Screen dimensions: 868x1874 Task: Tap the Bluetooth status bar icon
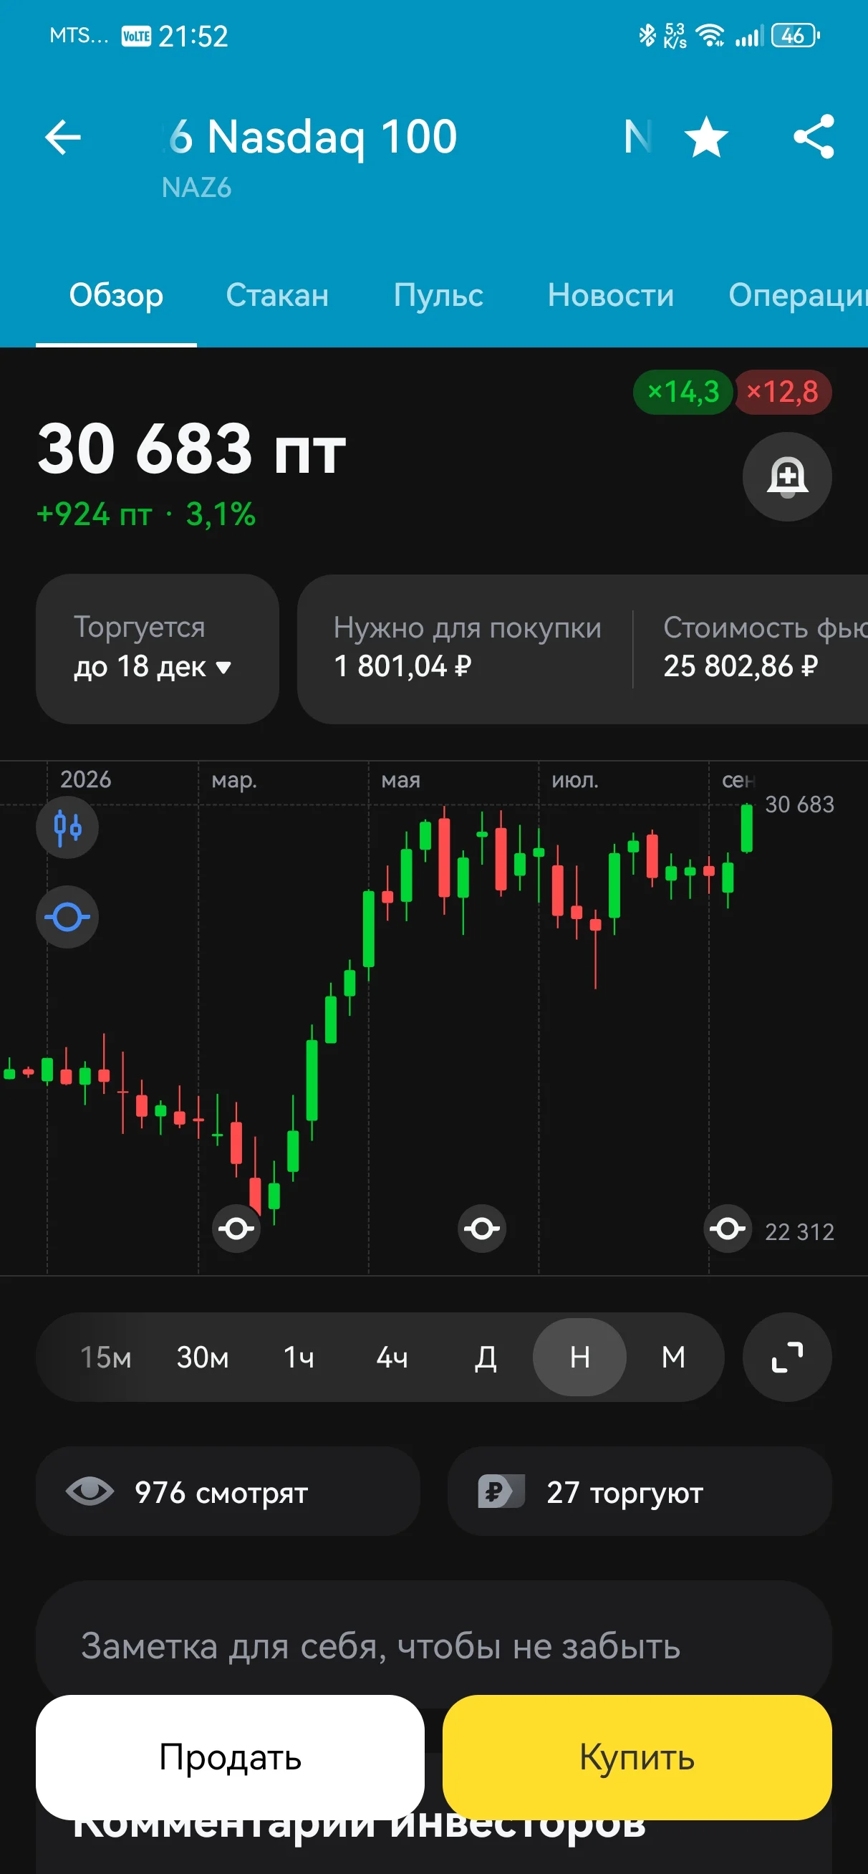tap(647, 35)
